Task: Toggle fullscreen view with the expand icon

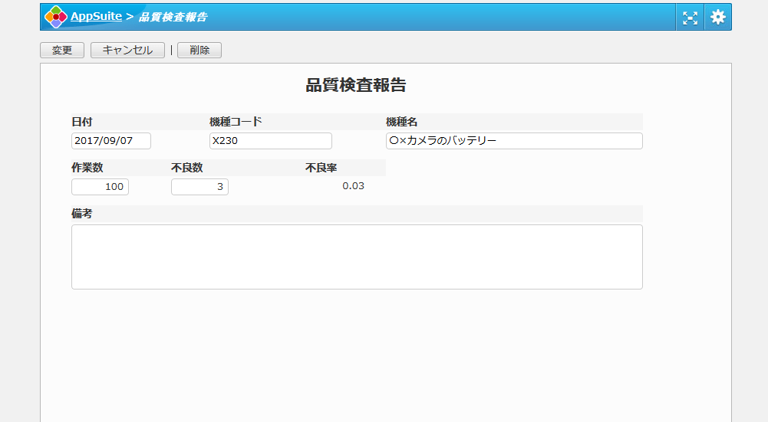Action: [690, 18]
